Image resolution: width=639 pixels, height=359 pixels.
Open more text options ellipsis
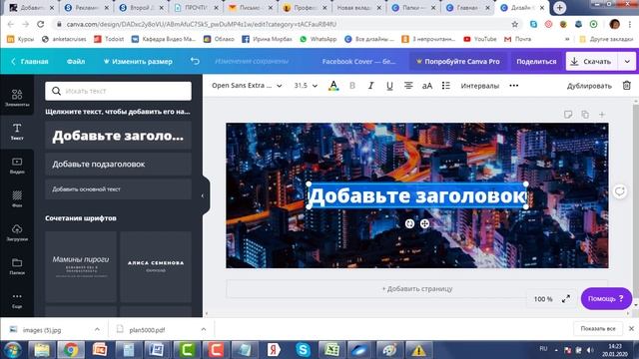point(514,86)
